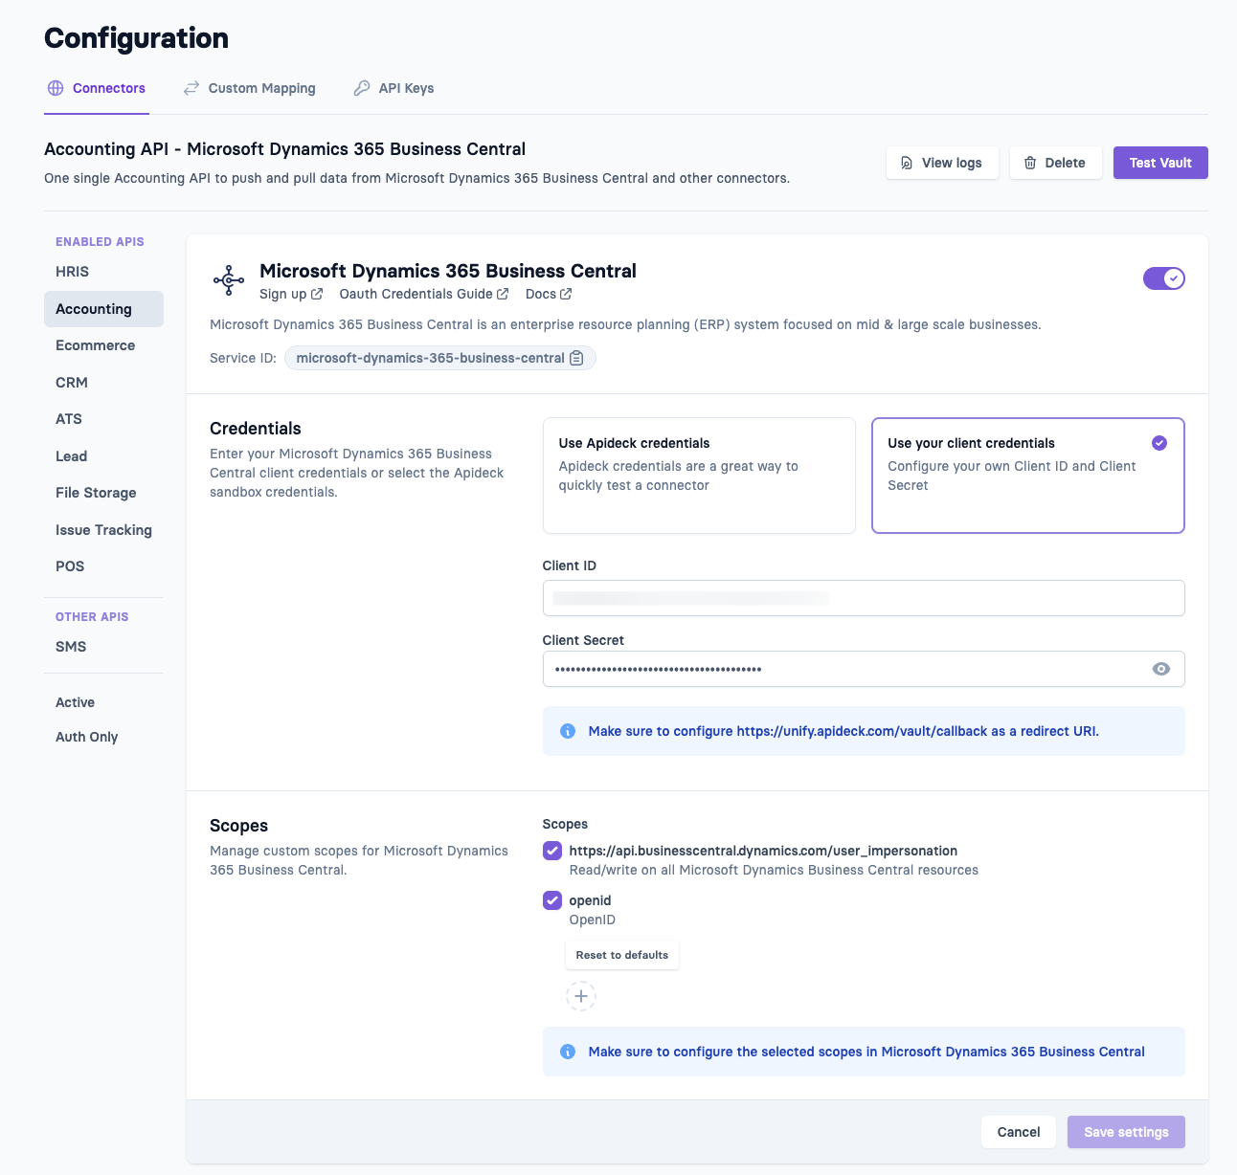Uncheck the user_impersonation scope checkbox
Screen dimensions: 1237x1175
(x=552, y=851)
